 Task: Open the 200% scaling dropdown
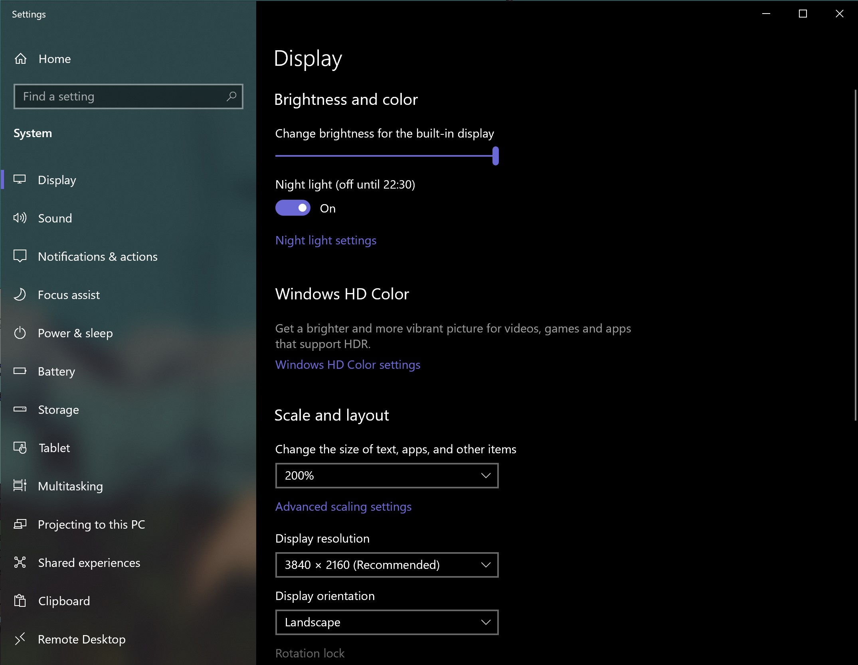[387, 475]
